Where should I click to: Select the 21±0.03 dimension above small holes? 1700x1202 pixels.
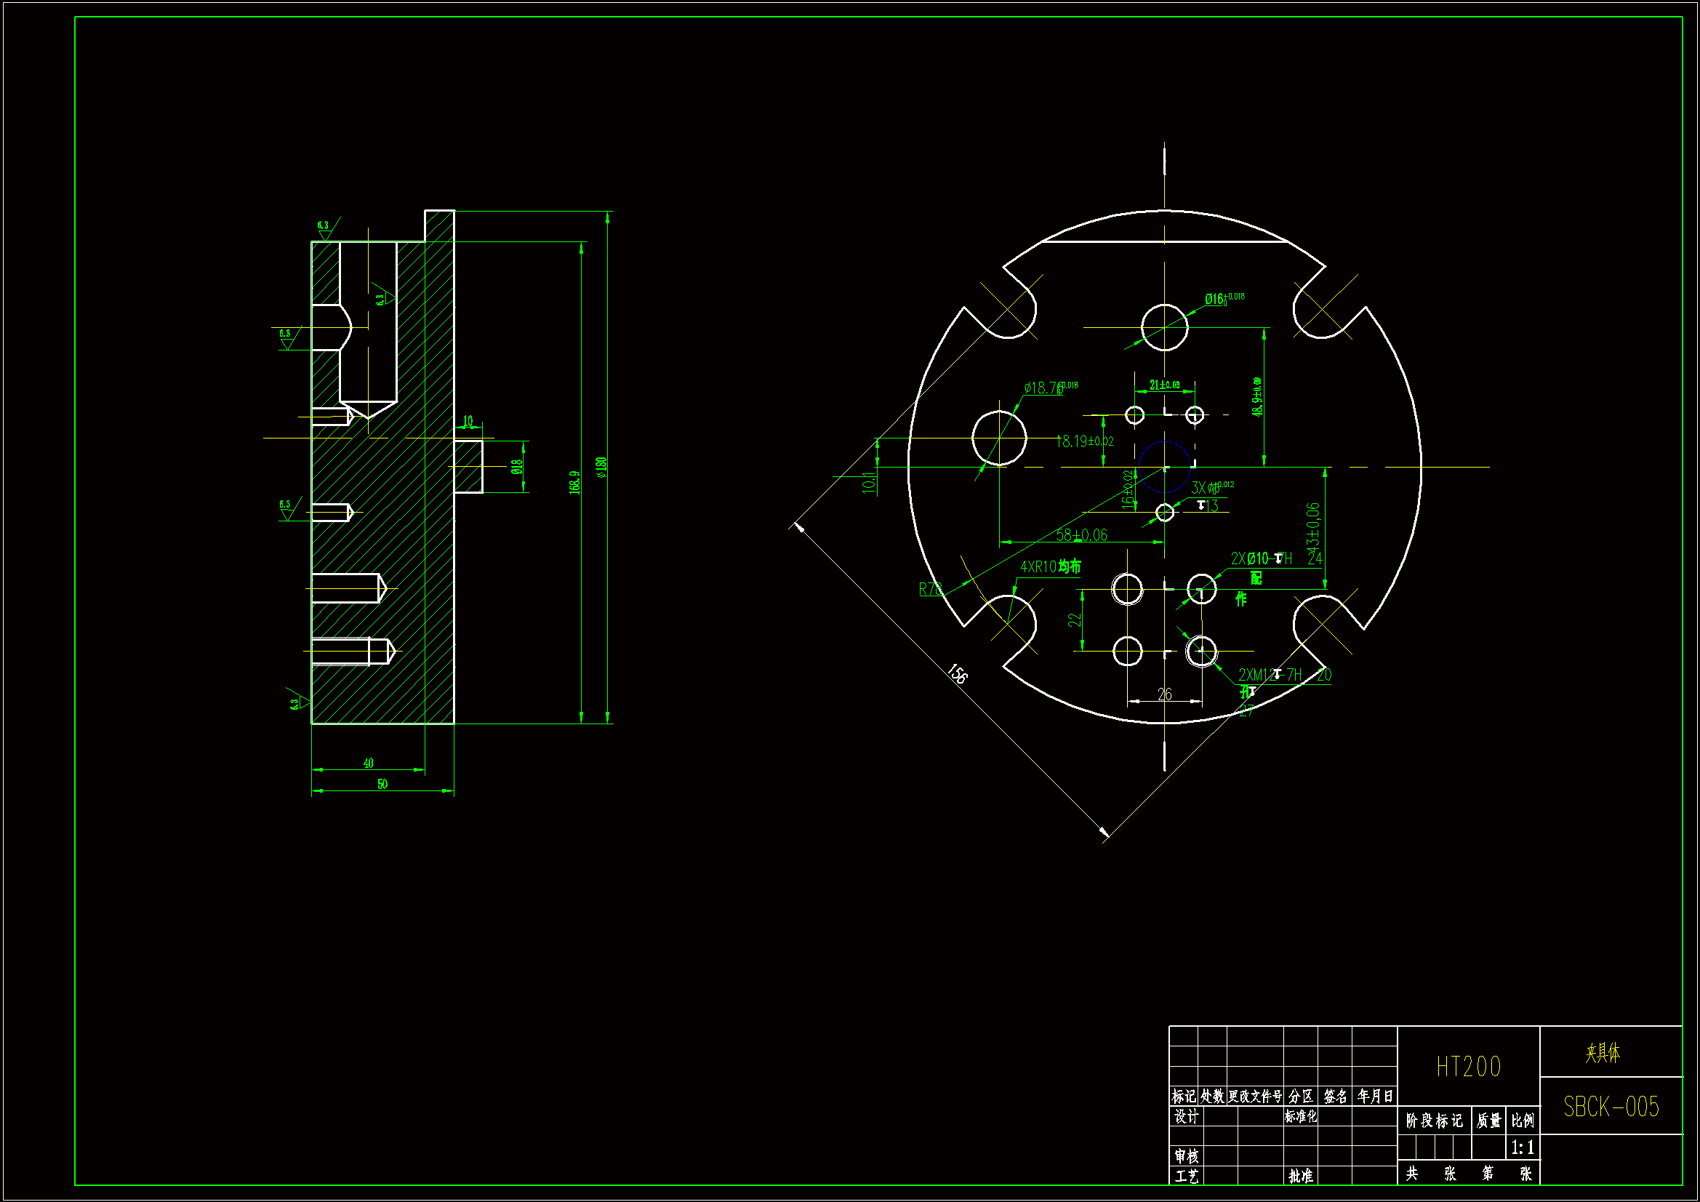click(x=1164, y=385)
